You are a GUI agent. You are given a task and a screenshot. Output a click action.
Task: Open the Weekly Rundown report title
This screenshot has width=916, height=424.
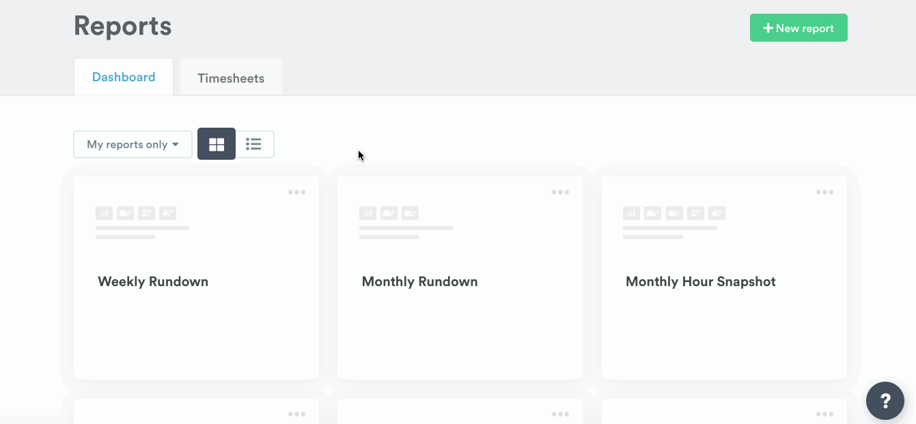click(x=153, y=281)
